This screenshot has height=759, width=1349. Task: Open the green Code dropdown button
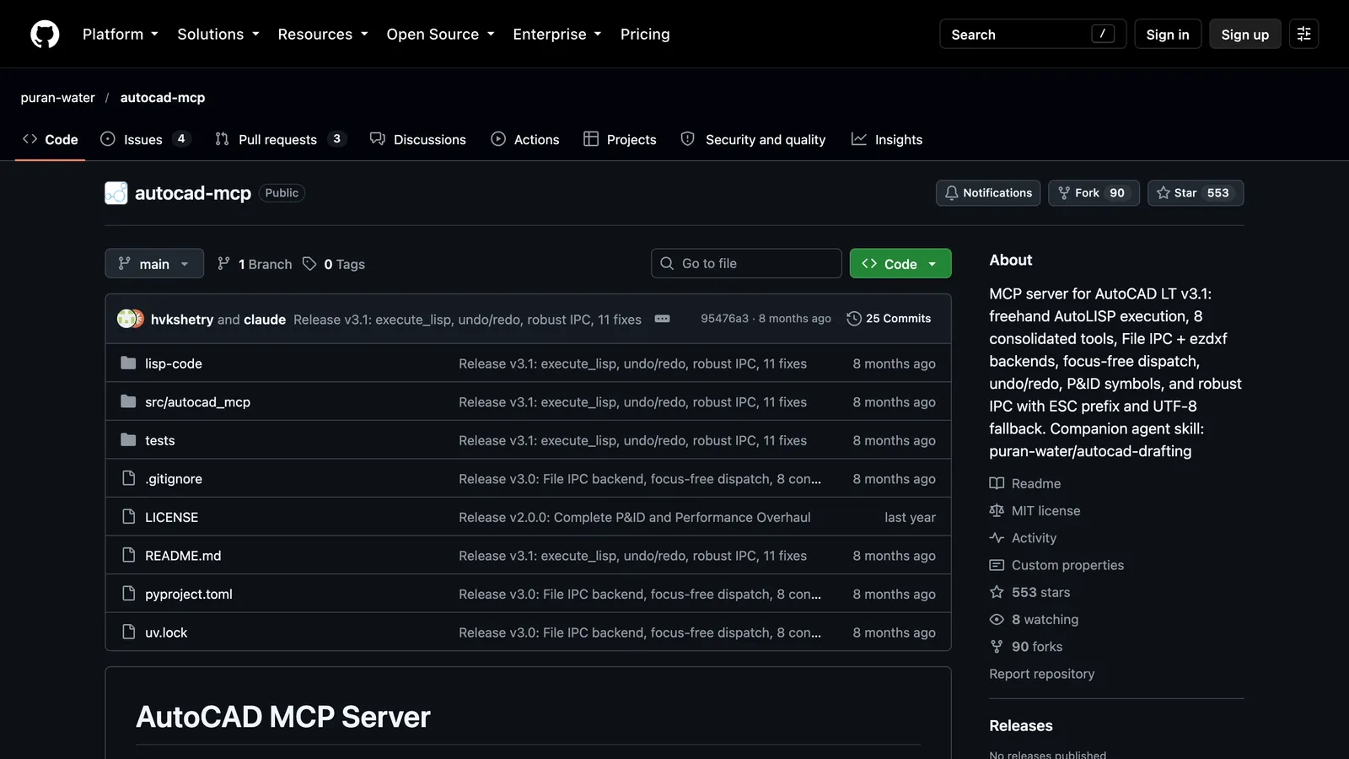pos(900,263)
